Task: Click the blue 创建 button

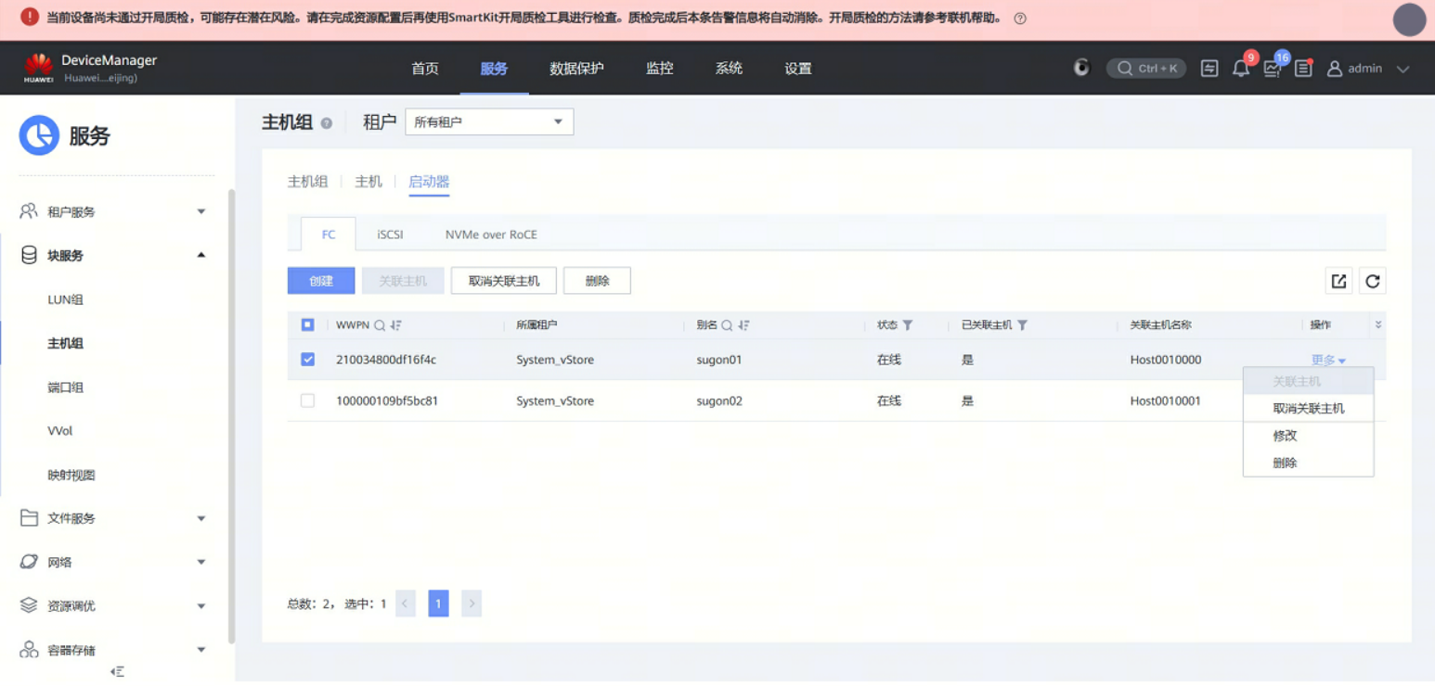Action: click(x=321, y=281)
